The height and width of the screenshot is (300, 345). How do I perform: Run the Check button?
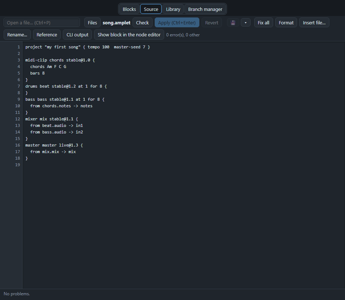point(142,23)
